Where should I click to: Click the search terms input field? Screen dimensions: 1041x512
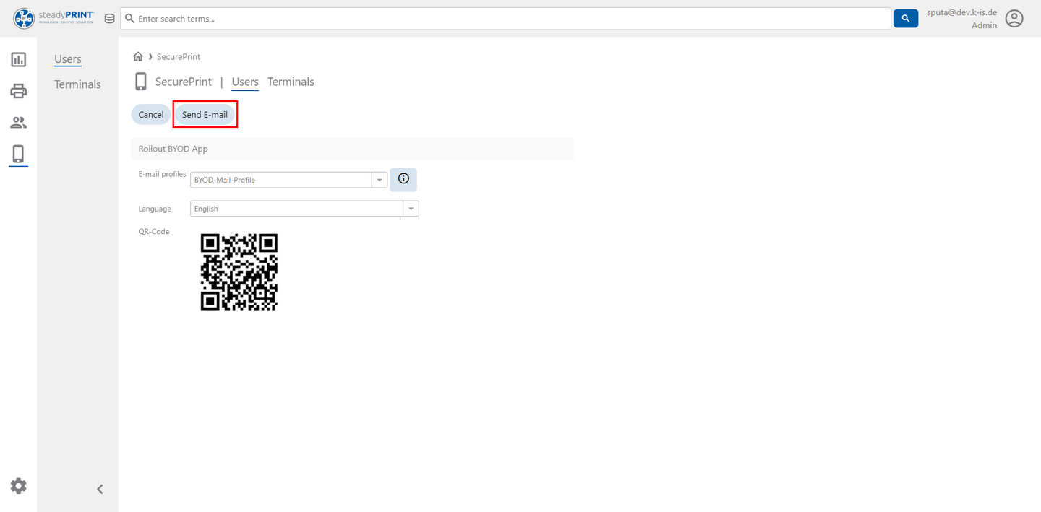pos(506,19)
